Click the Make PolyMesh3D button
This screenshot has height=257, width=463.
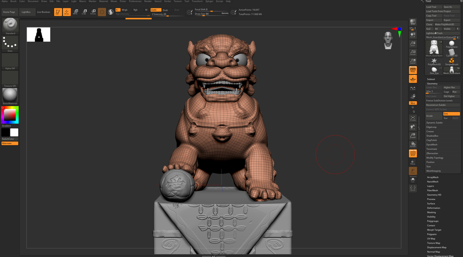[444, 24]
